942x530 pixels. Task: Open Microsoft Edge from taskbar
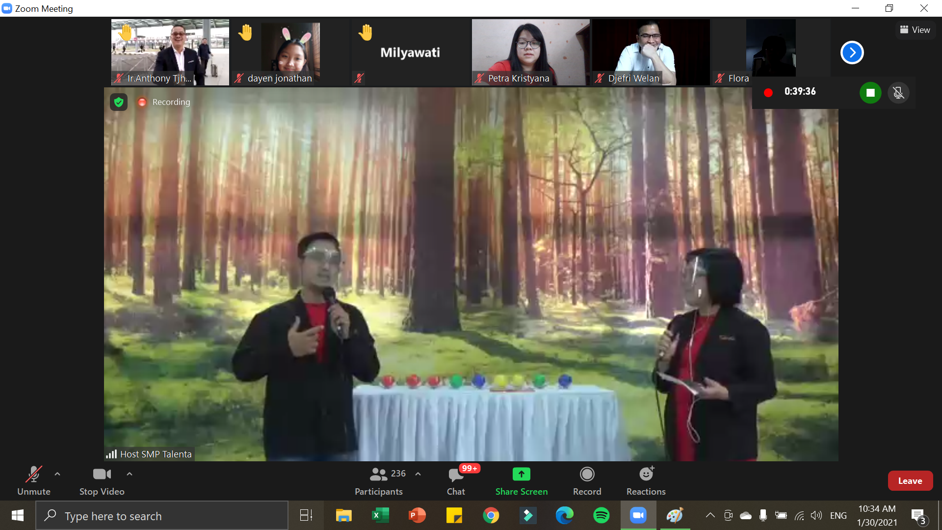pos(564,515)
